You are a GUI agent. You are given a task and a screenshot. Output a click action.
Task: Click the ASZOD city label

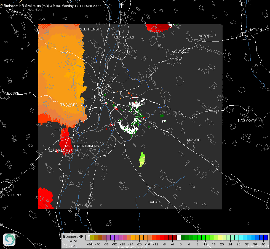point(205,36)
